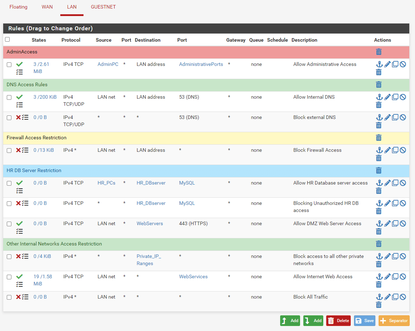
Task: Open the HR_PCs source alias
Action: [106, 183]
